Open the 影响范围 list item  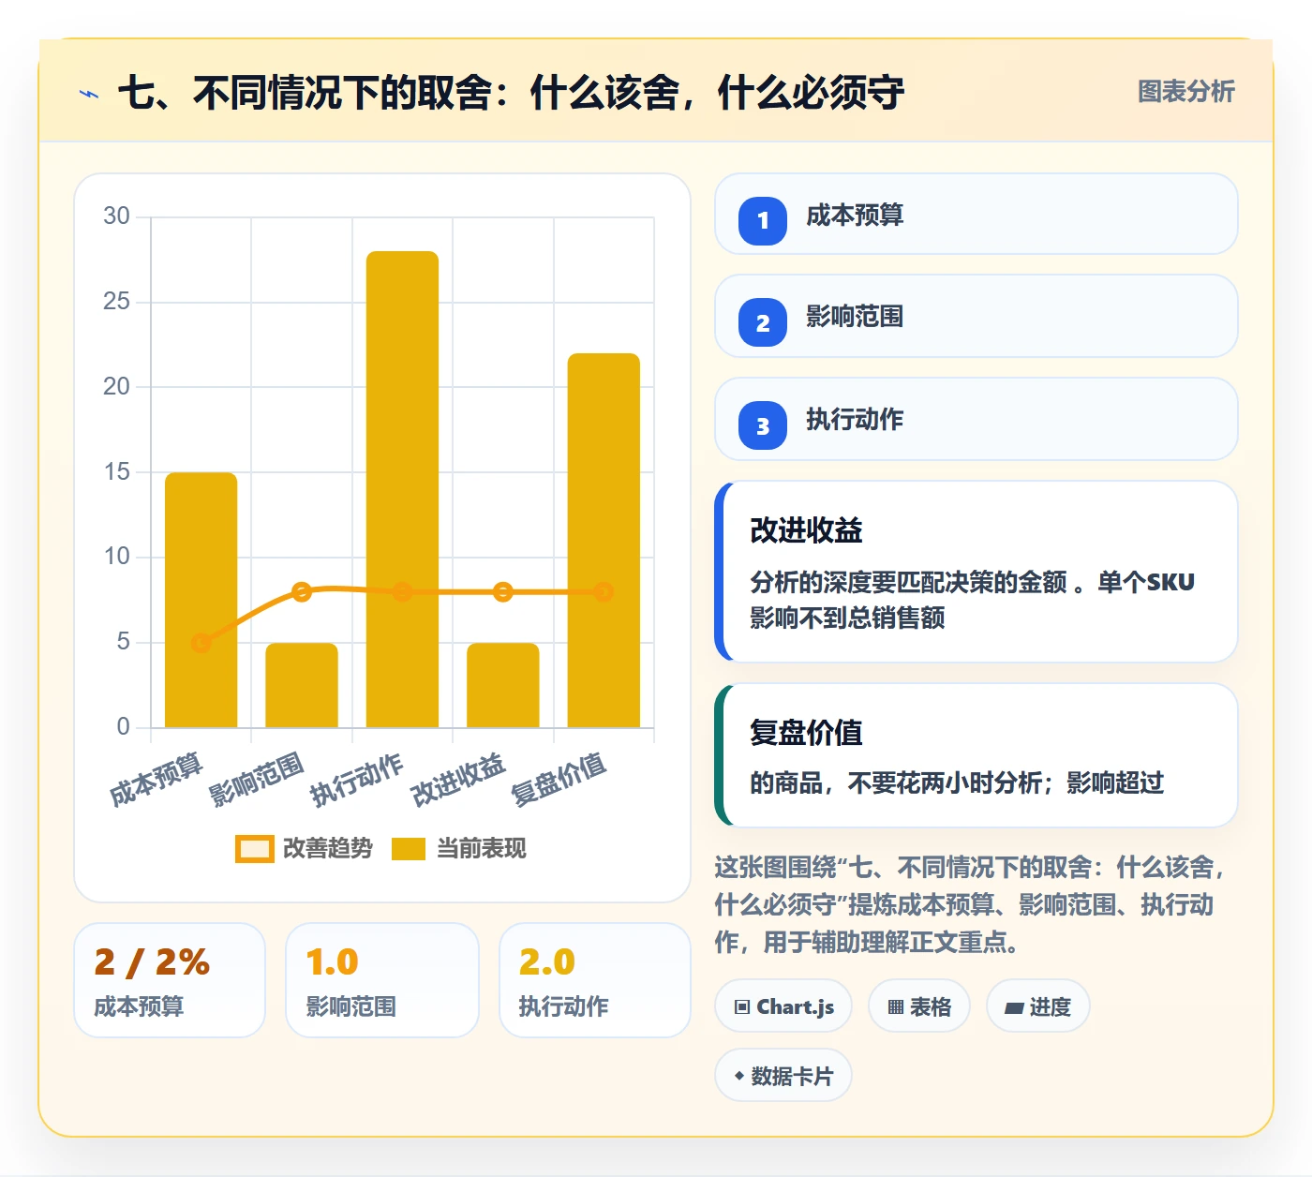pos(976,316)
